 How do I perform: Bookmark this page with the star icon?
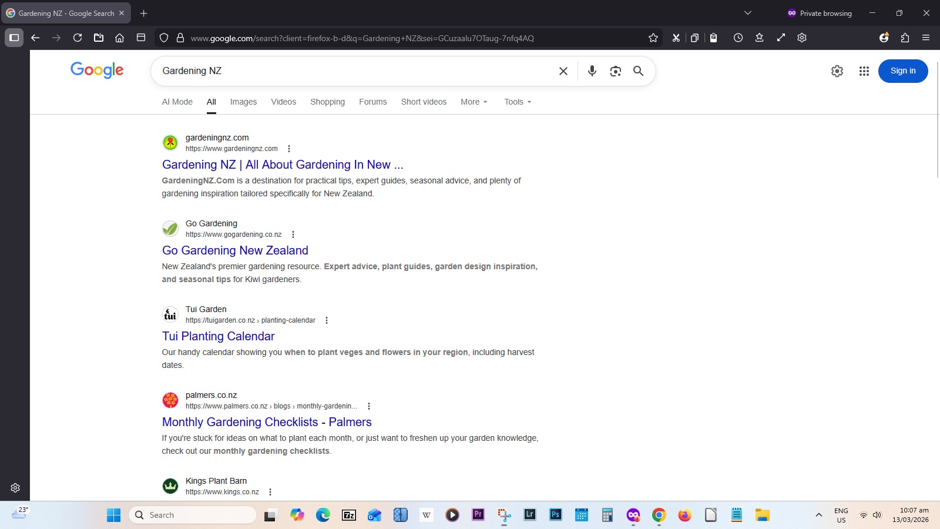653,38
